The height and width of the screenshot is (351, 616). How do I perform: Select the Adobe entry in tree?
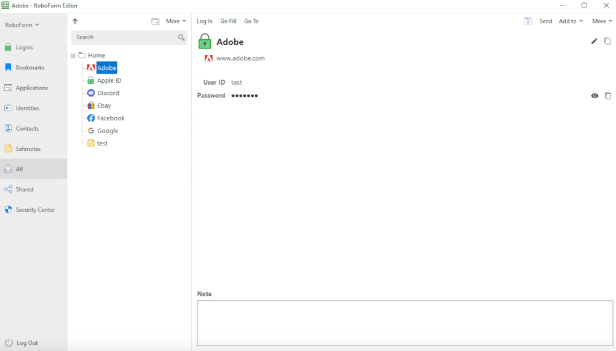(x=106, y=68)
